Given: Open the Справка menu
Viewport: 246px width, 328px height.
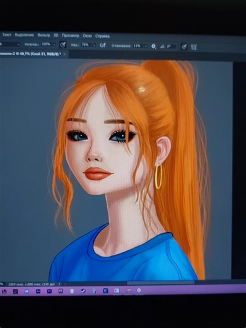Looking at the screenshot, I should pyautogui.click(x=102, y=36).
